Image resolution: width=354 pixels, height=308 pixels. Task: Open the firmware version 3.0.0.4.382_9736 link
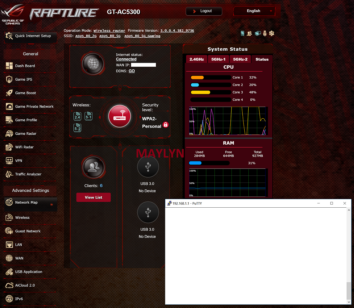pos(177,31)
